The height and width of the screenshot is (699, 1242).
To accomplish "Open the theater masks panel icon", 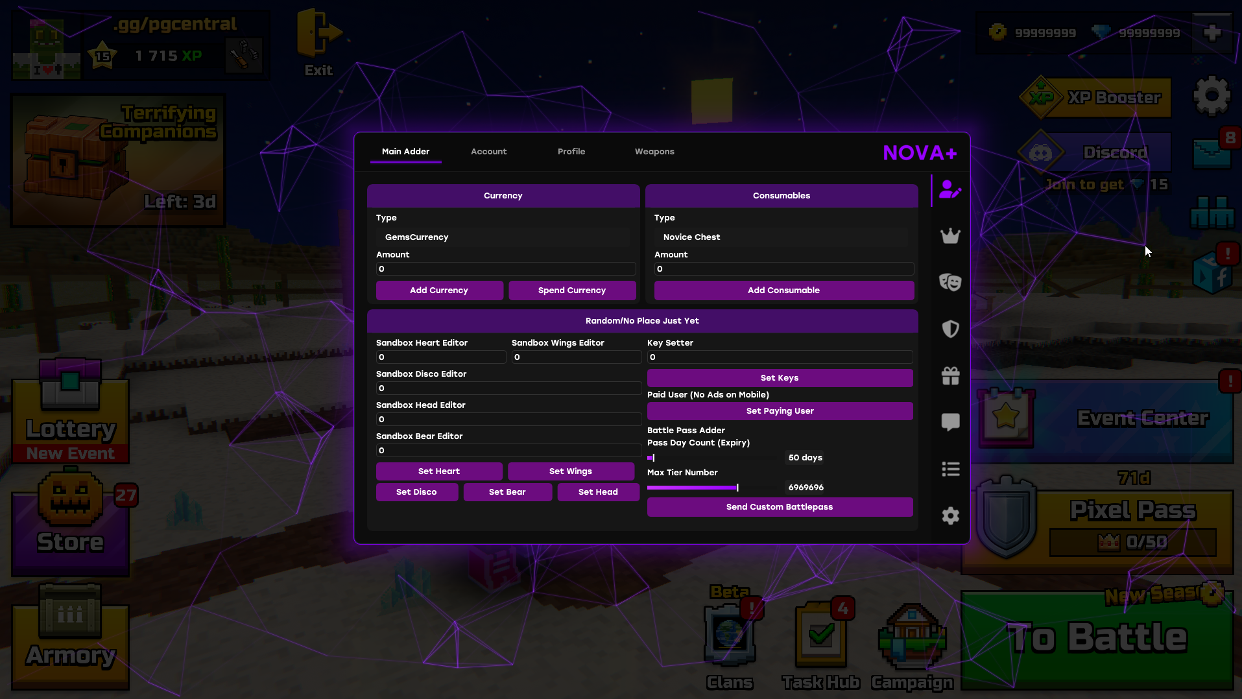I will click(949, 283).
